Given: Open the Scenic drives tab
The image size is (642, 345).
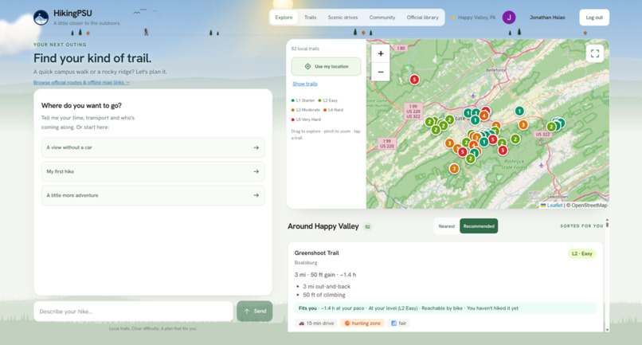Looking at the screenshot, I should point(343,18).
